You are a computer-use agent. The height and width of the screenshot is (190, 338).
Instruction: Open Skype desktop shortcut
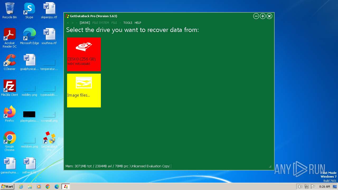tap(29, 11)
